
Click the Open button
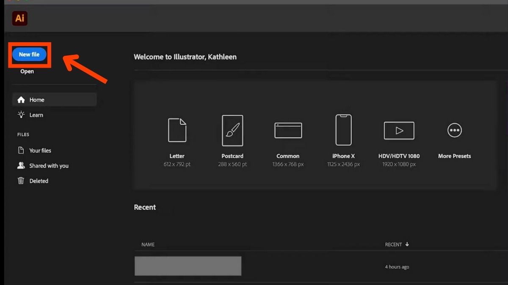27,71
